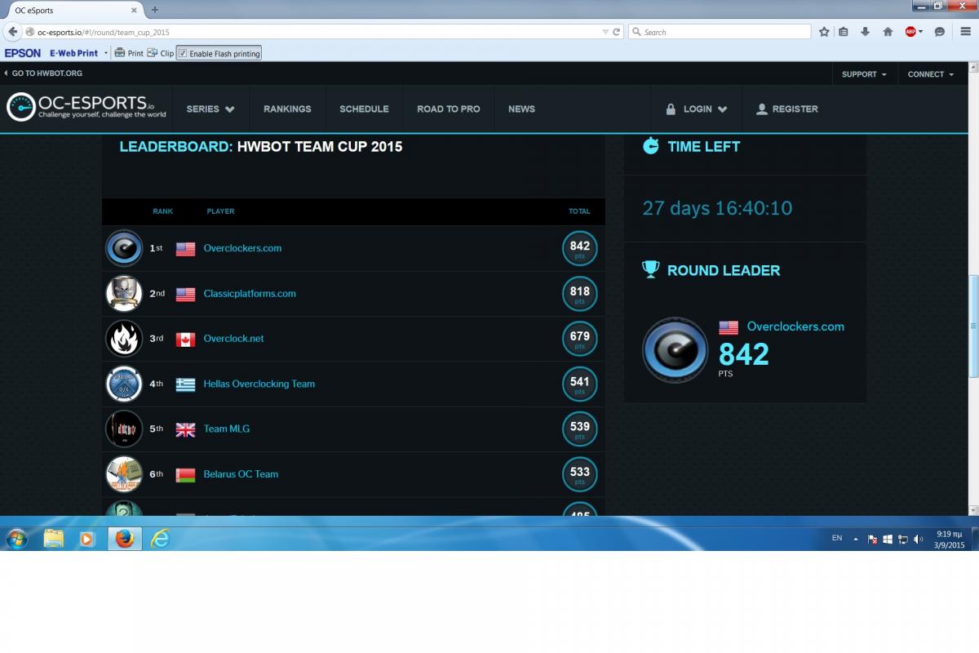Click in the Firefox Search box
Image resolution: width=979 pixels, height=653 pixels.
click(720, 32)
